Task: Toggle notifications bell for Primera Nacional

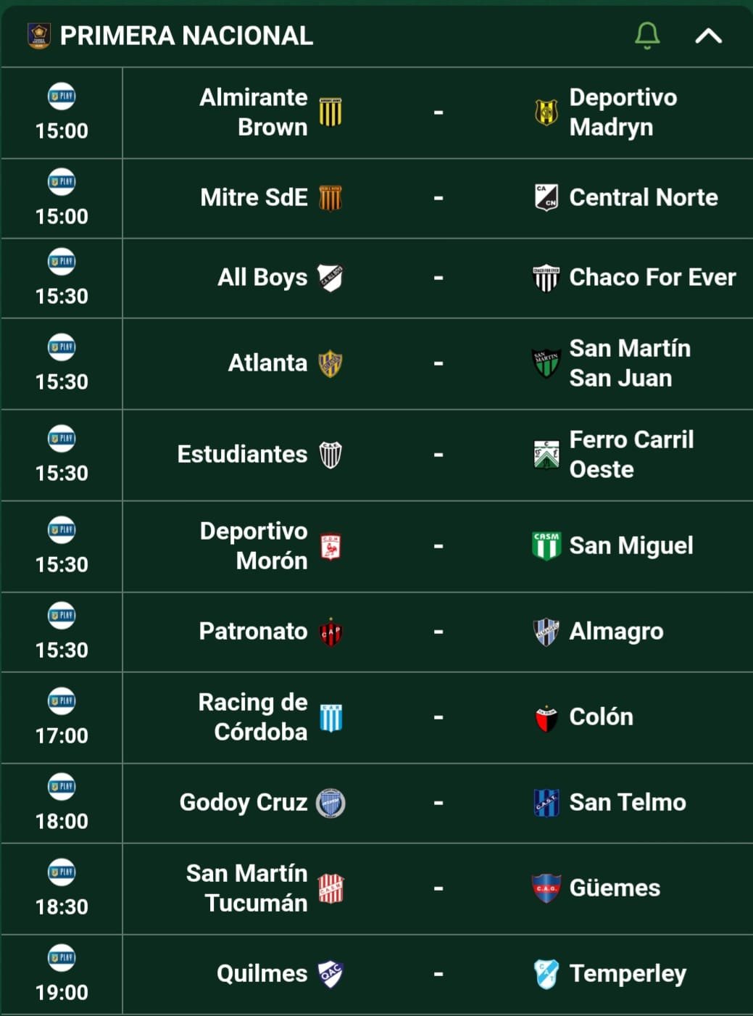Action: point(647,36)
